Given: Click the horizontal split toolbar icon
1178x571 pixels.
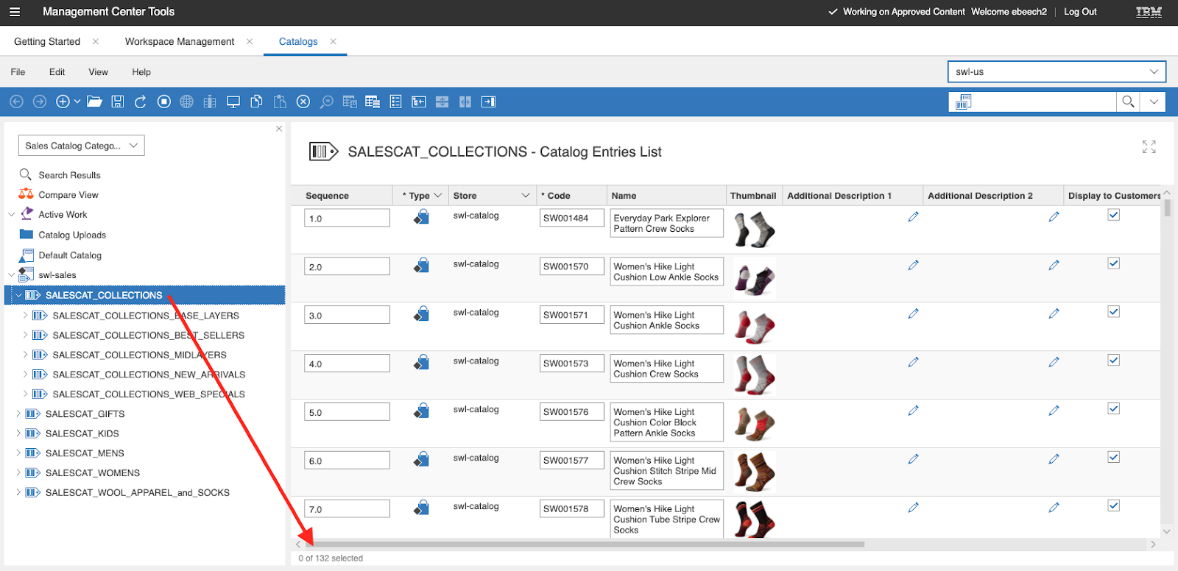Looking at the screenshot, I should coord(442,102).
